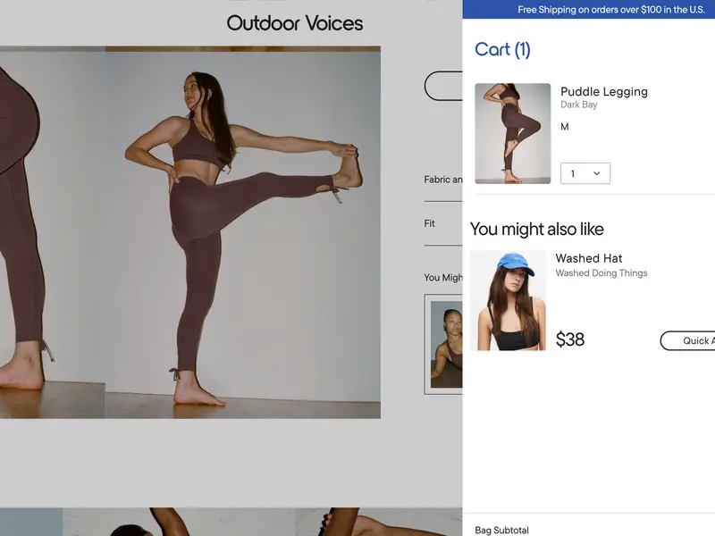The height and width of the screenshot is (536, 715).
Task: Expand the Fabric section on product page
Action: click(x=442, y=180)
